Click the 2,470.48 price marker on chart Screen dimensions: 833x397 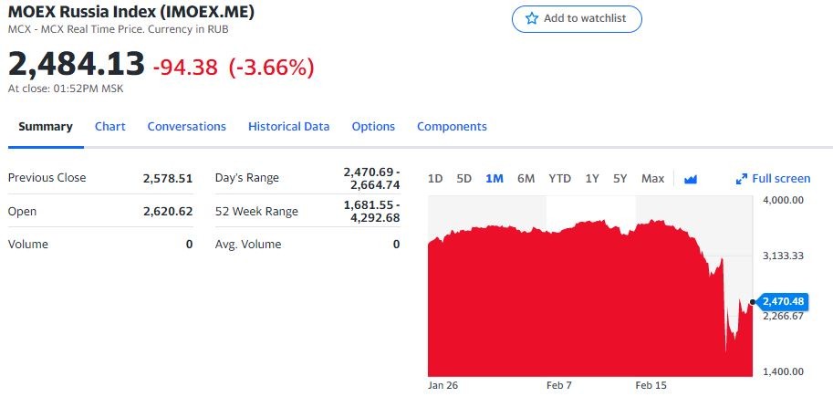click(x=783, y=301)
